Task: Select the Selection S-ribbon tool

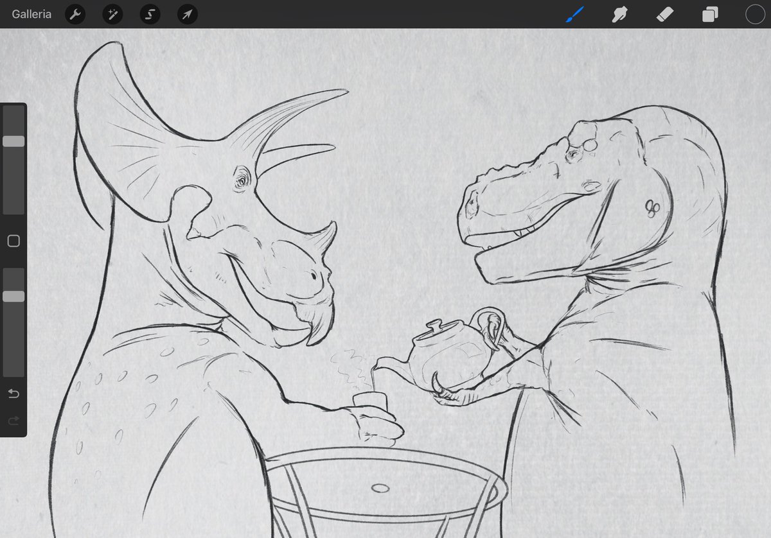Action: [150, 15]
